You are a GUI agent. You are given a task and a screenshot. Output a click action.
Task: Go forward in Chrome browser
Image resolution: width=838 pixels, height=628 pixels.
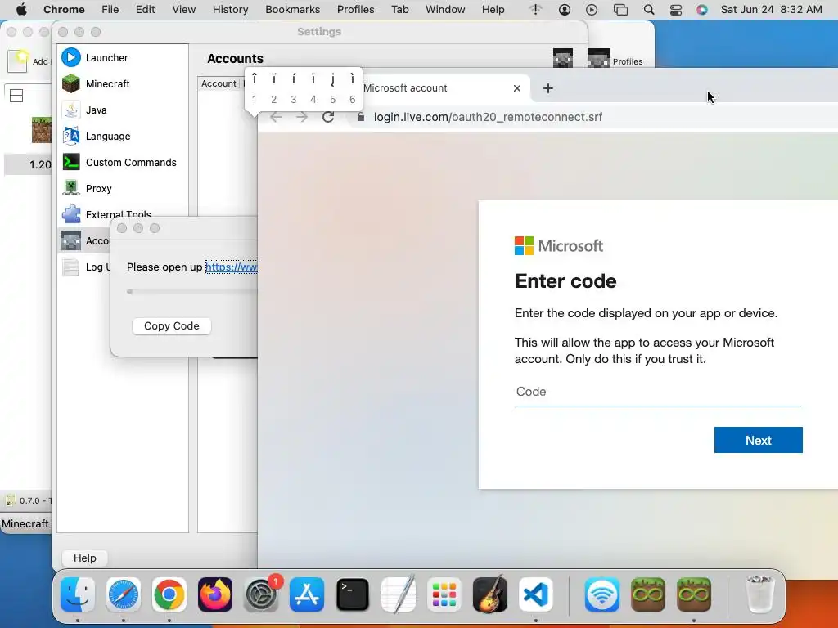pos(302,117)
